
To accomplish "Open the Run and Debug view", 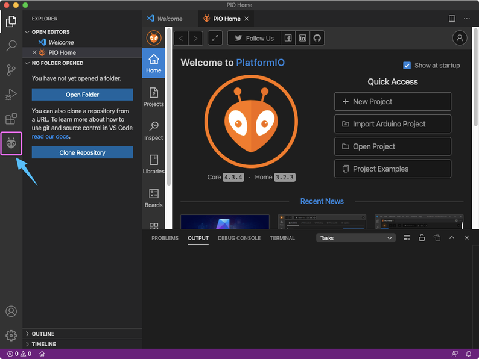I will [11, 95].
